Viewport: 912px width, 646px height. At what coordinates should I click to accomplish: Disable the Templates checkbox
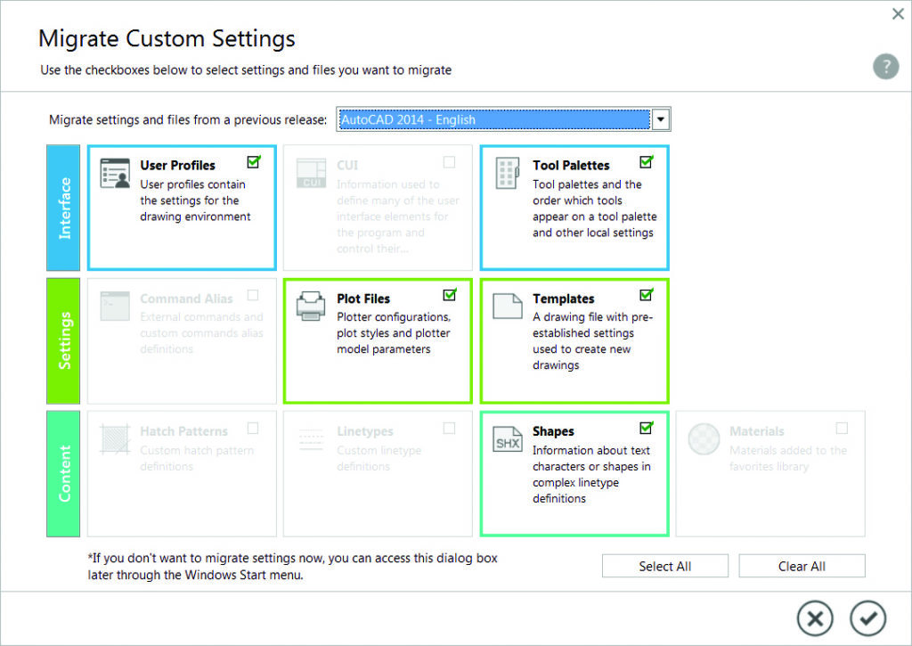646,295
